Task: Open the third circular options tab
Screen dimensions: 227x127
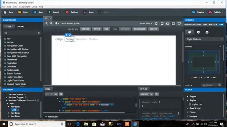Action: (207, 32)
